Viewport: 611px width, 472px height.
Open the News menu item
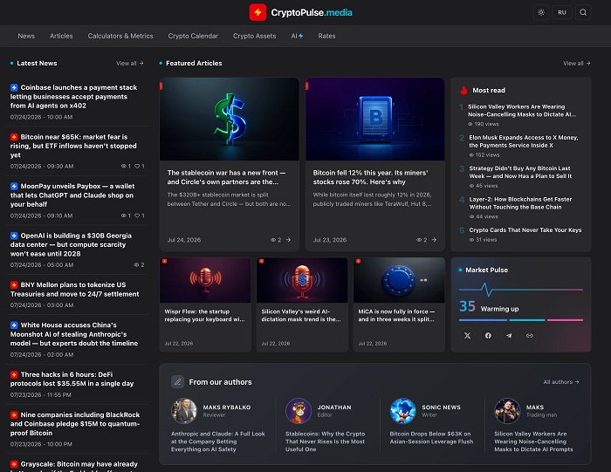[x=26, y=36]
